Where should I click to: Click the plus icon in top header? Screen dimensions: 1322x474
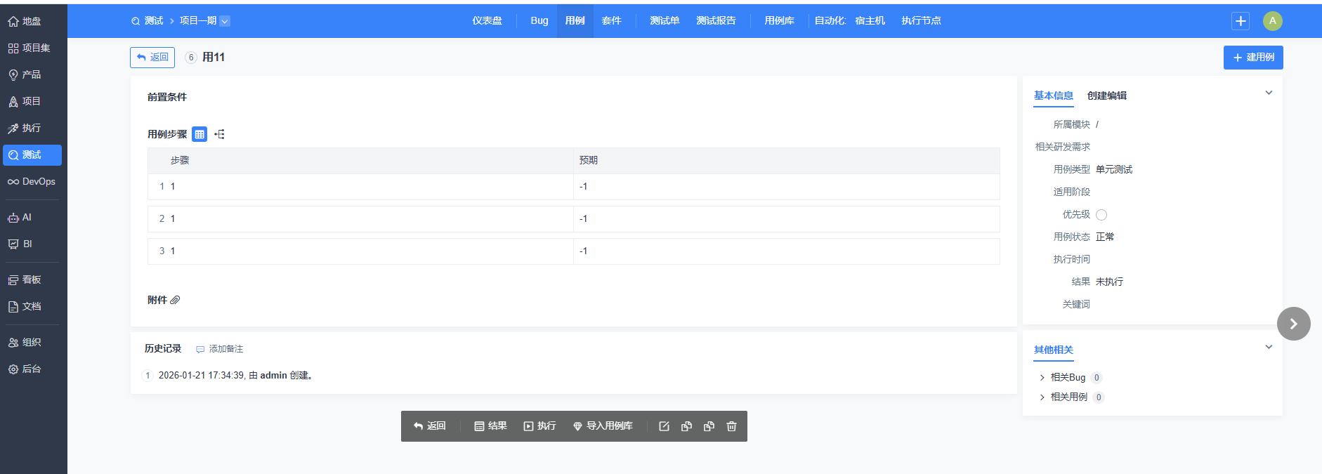pos(1241,21)
